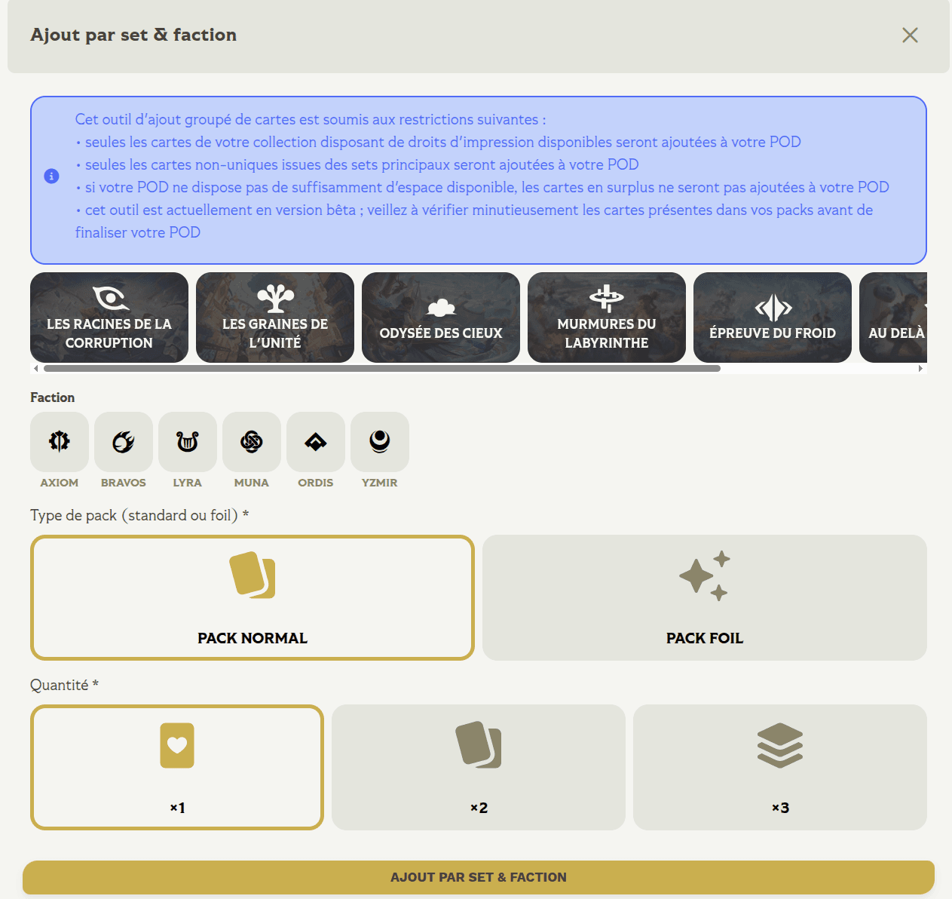The image size is (952, 899).
Task: Choose the Bravos faction icon
Action: (x=124, y=441)
